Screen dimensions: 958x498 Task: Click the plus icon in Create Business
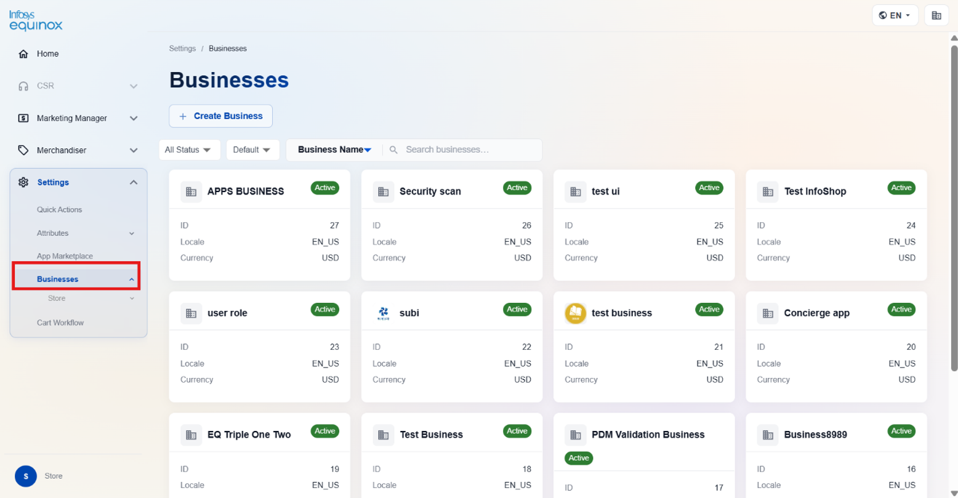coord(183,116)
